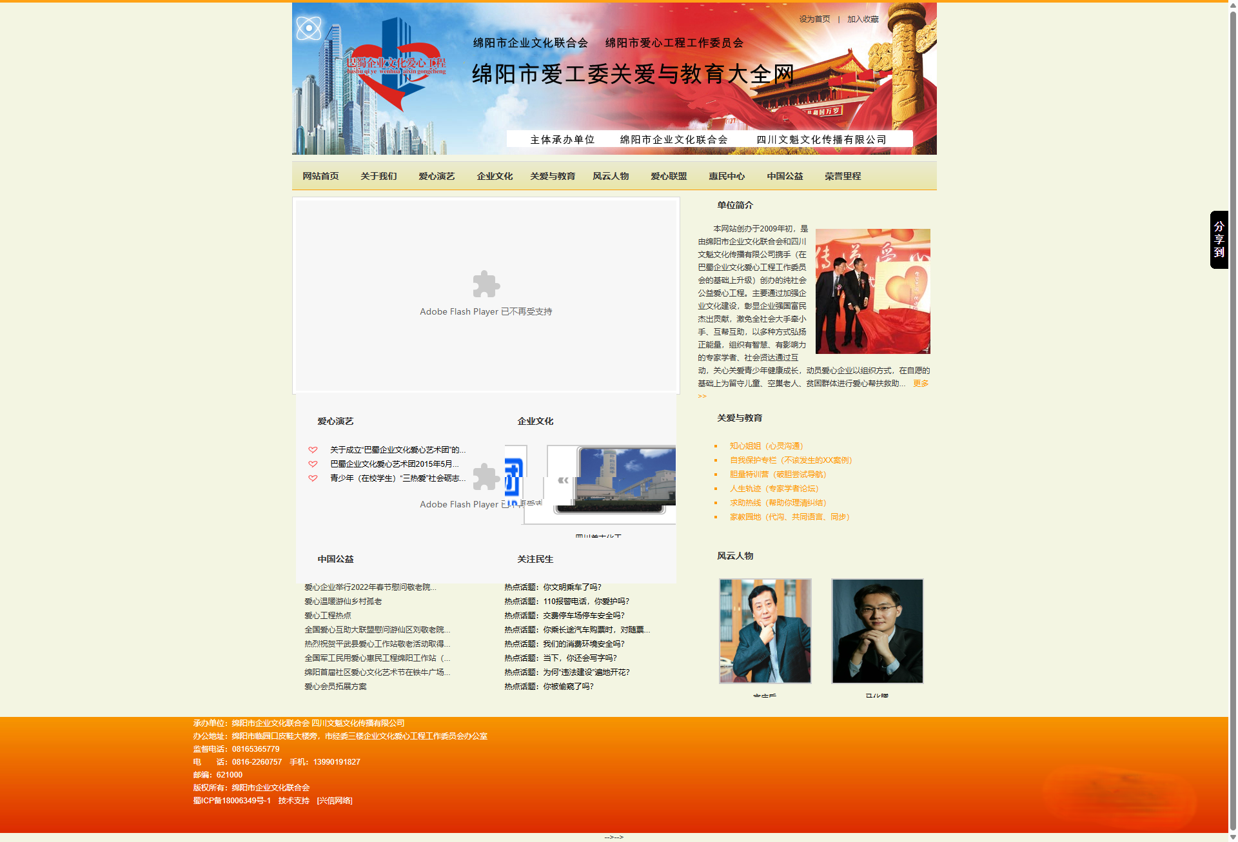
Task: Select 荣誉里程 navigation item
Action: [x=843, y=176]
